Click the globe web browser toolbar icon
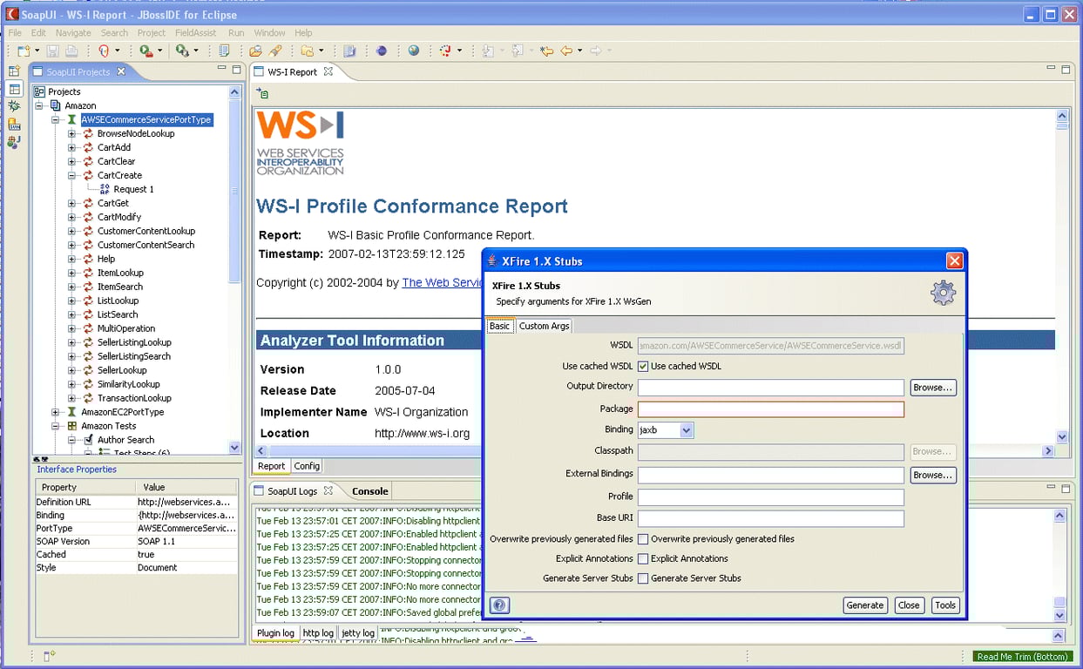The height and width of the screenshot is (669, 1083). pyautogui.click(x=413, y=51)
